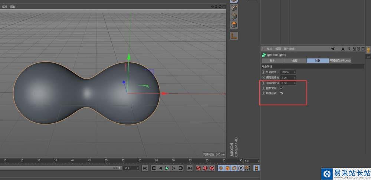
Task: Play the animation forwards
Action: pos(167,168)
